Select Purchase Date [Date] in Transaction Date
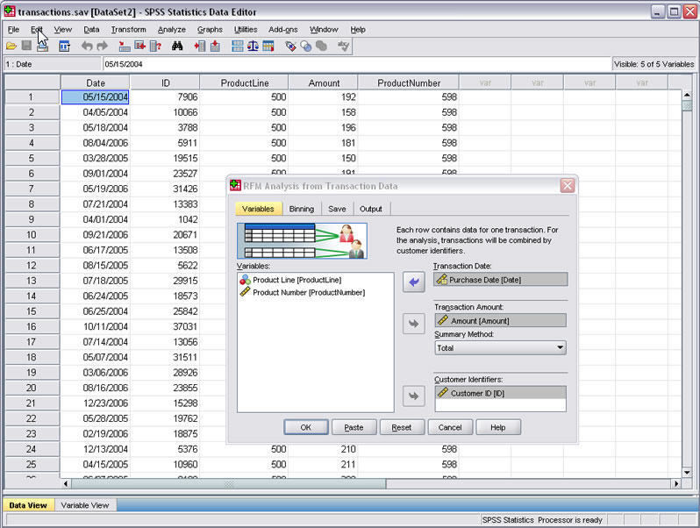 [x=501, y=280]
